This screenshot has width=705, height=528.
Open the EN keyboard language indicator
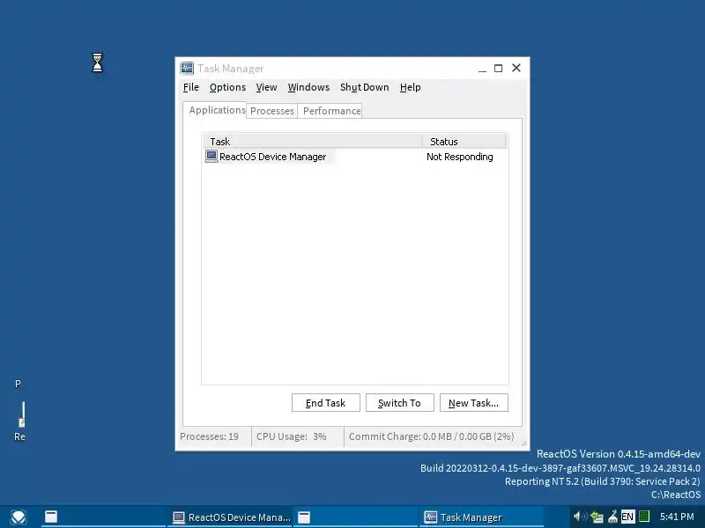627,517
